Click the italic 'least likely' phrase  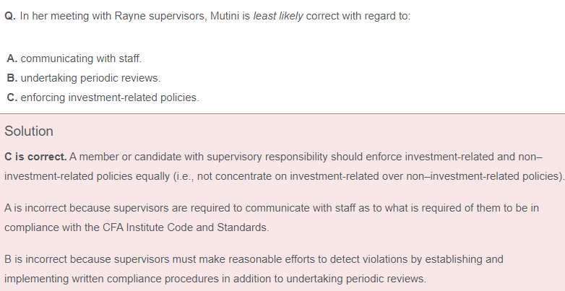pos(278,16)
